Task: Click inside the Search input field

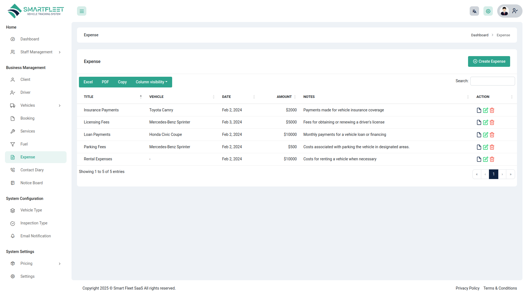Action: pyautogui.click(x=492, y=81)
